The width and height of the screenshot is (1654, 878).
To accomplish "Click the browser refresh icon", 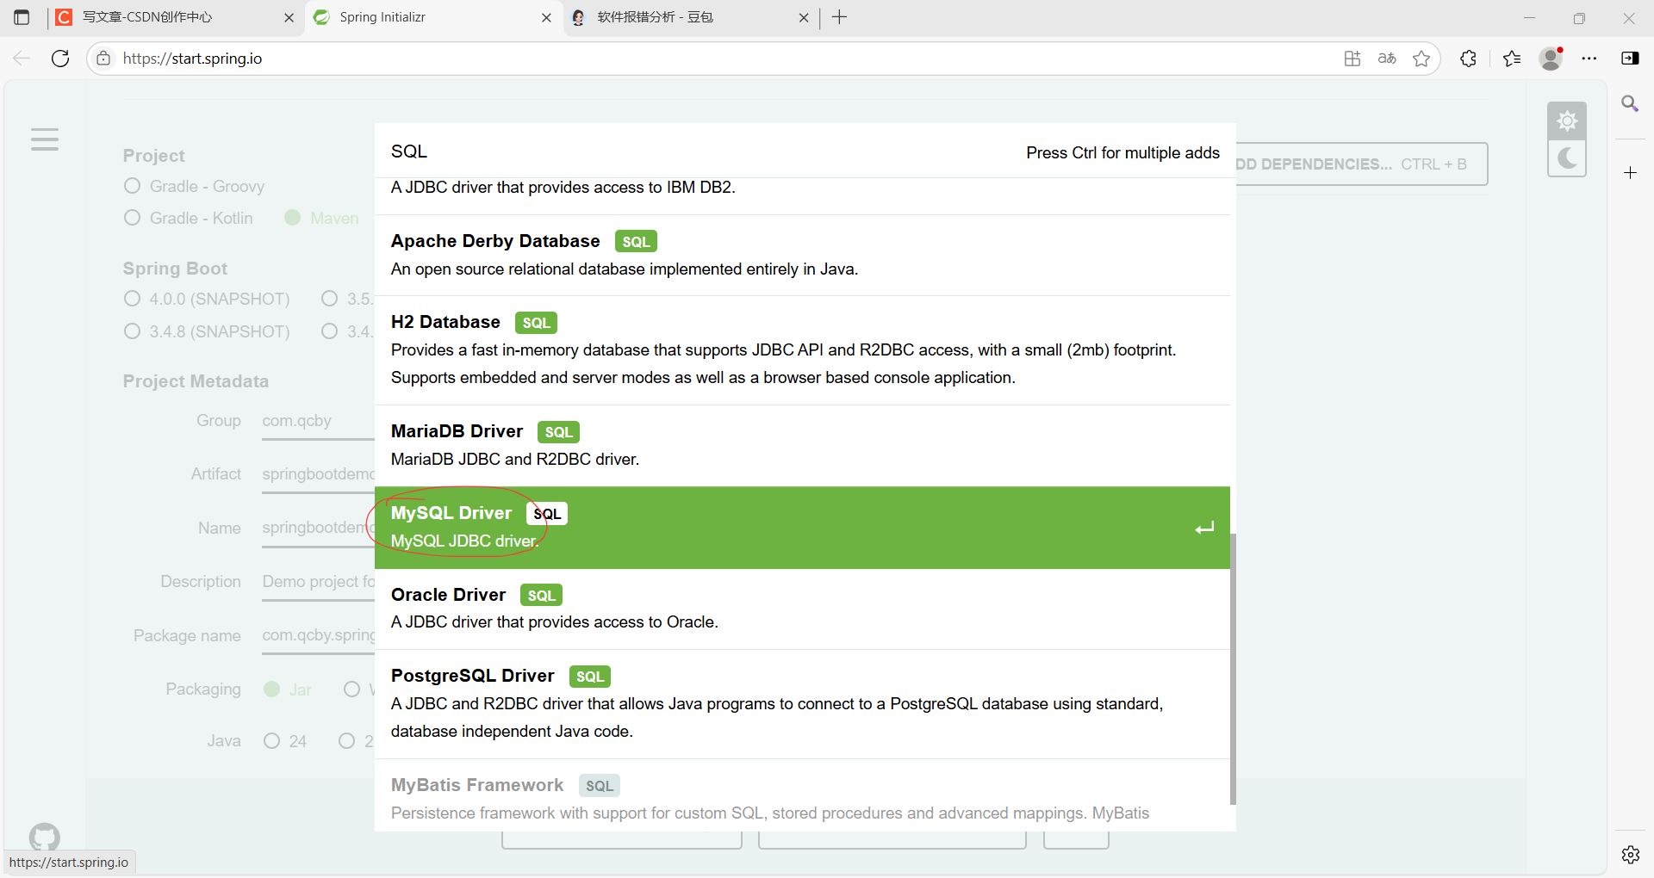I will coord(60,59).
